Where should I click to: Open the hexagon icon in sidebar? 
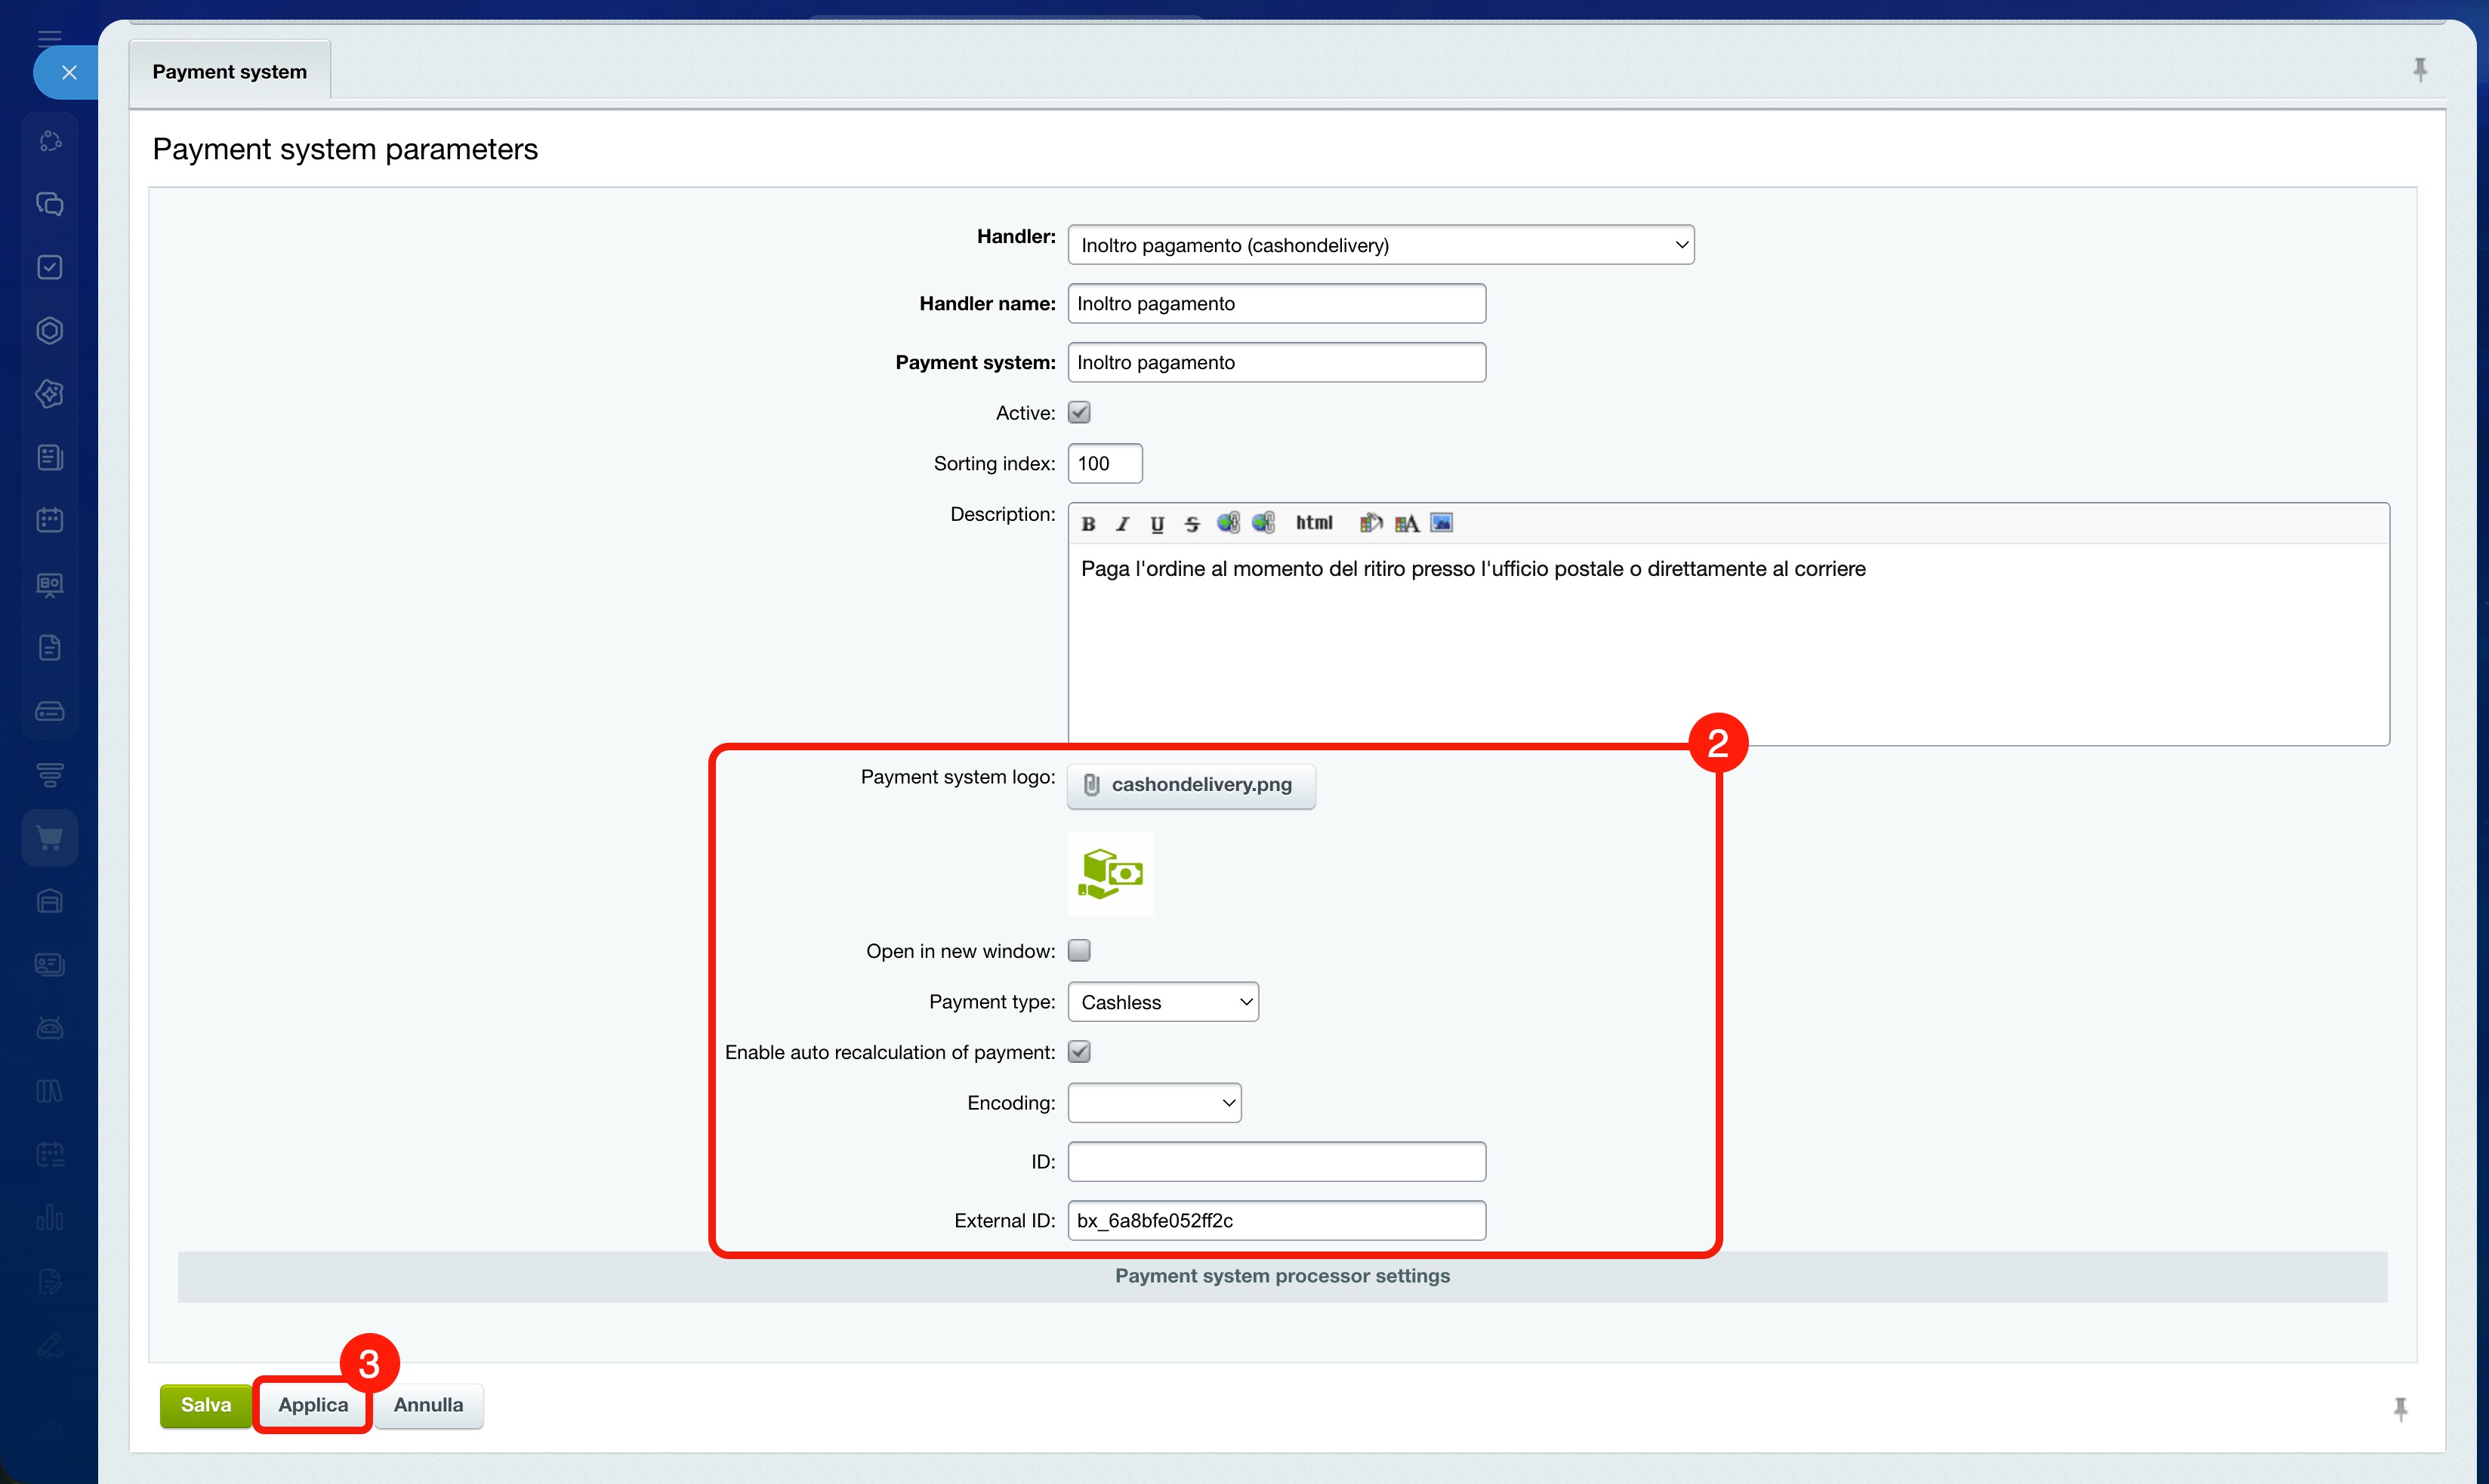point(50,330)
